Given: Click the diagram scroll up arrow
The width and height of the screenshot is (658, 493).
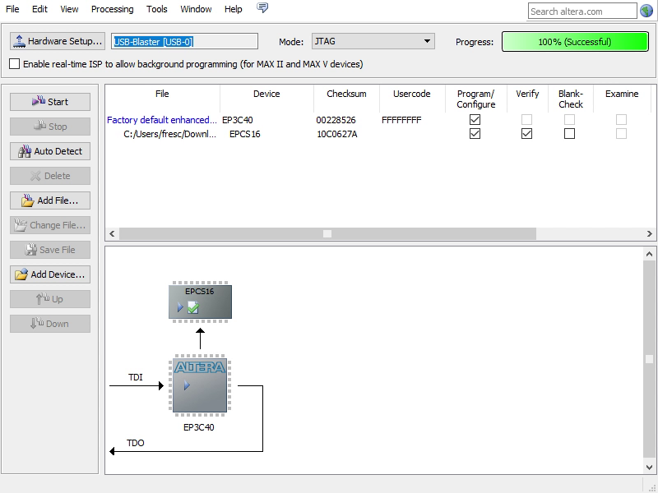Looking at the screenshot, I should (649, 254).
